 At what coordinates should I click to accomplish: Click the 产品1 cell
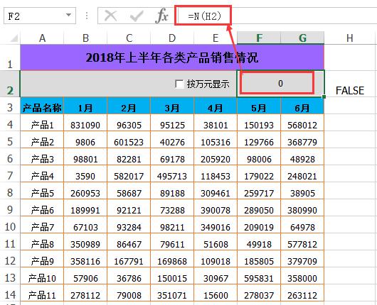pyautogui.click(x=42, y=123)
